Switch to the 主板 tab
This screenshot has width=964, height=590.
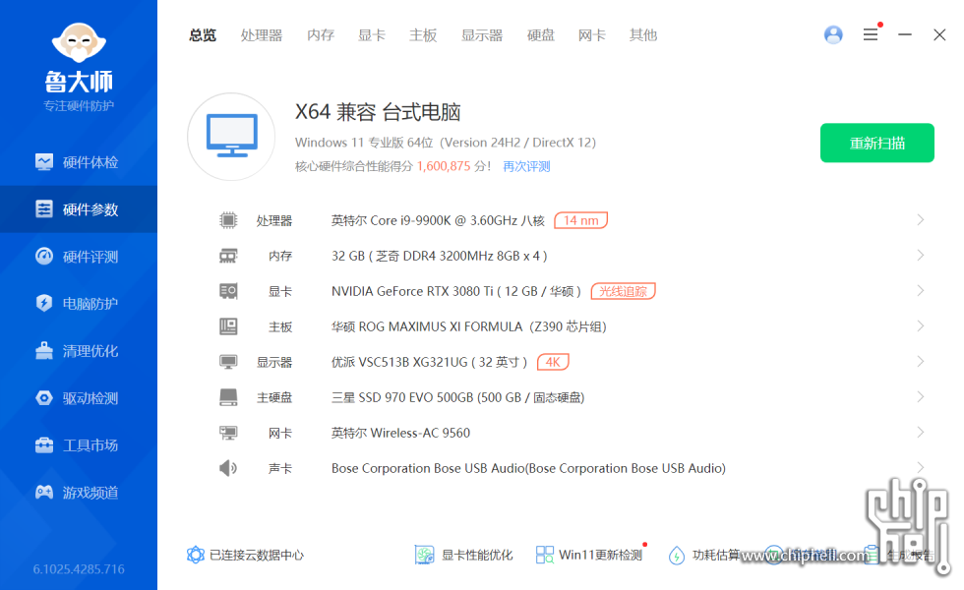[423, 35]
